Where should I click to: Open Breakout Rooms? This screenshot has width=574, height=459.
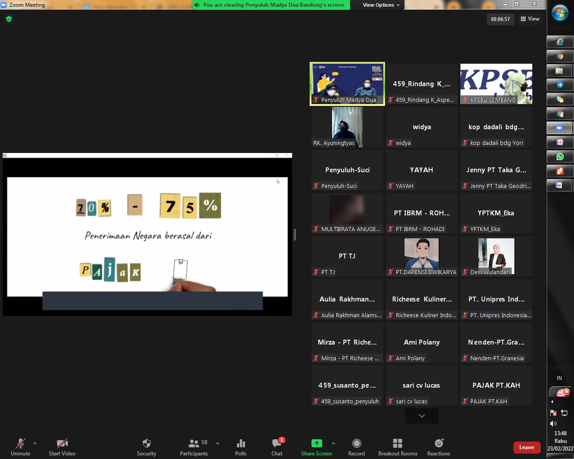pos(398,444)
